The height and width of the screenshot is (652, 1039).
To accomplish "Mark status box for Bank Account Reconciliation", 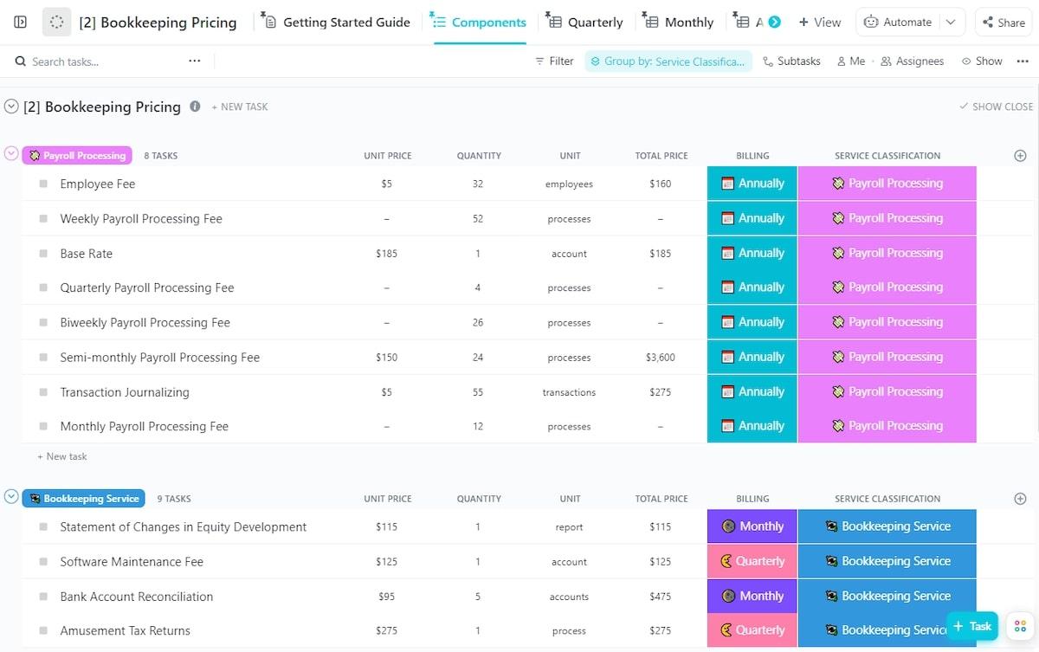I will click(x=43, y=597).
